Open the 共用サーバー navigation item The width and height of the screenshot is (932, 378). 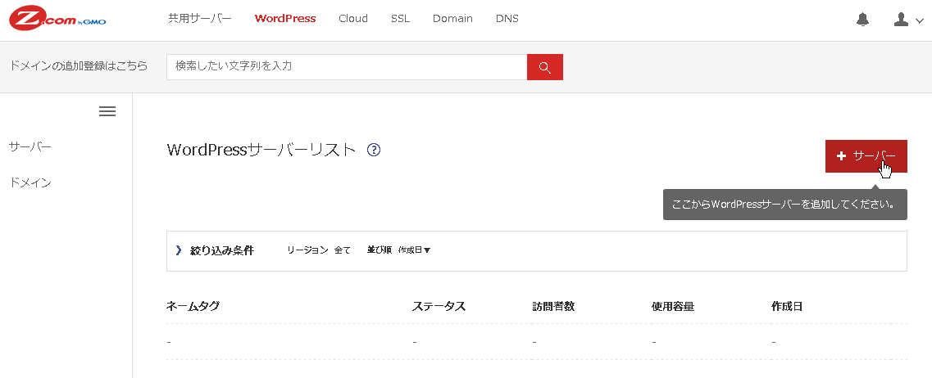point(200,18)
